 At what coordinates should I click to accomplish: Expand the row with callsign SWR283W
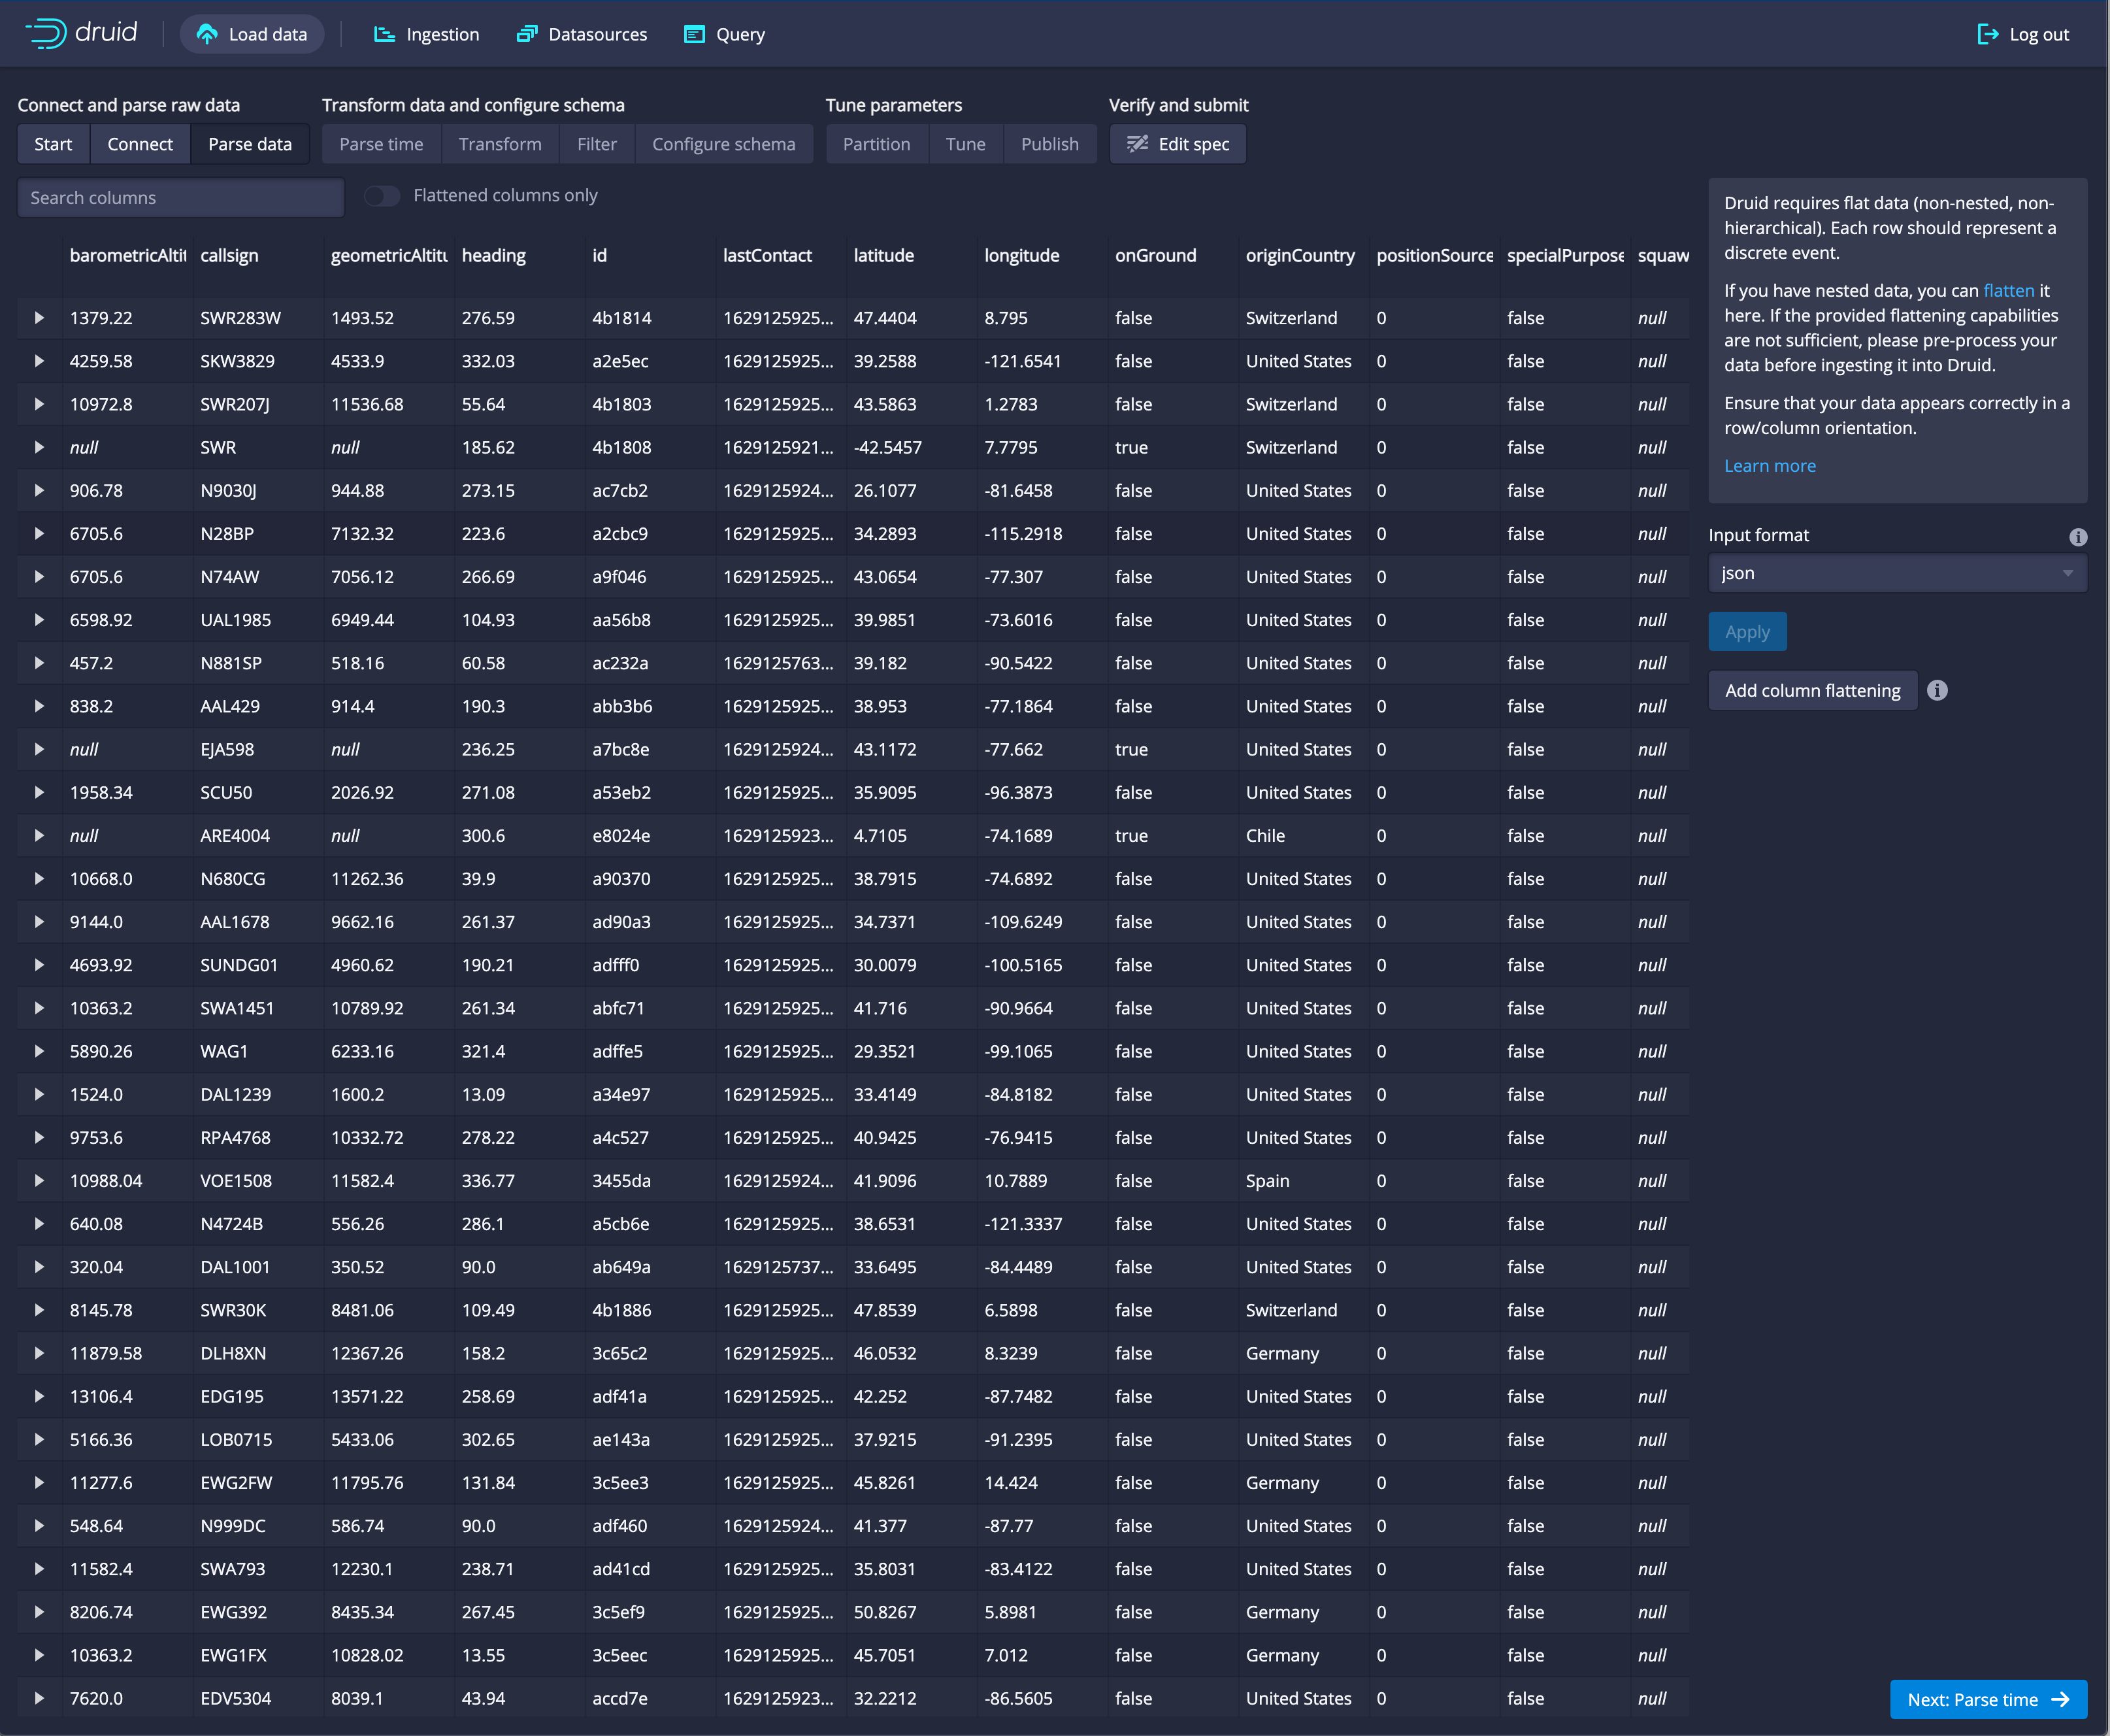[x=39, y=318]
